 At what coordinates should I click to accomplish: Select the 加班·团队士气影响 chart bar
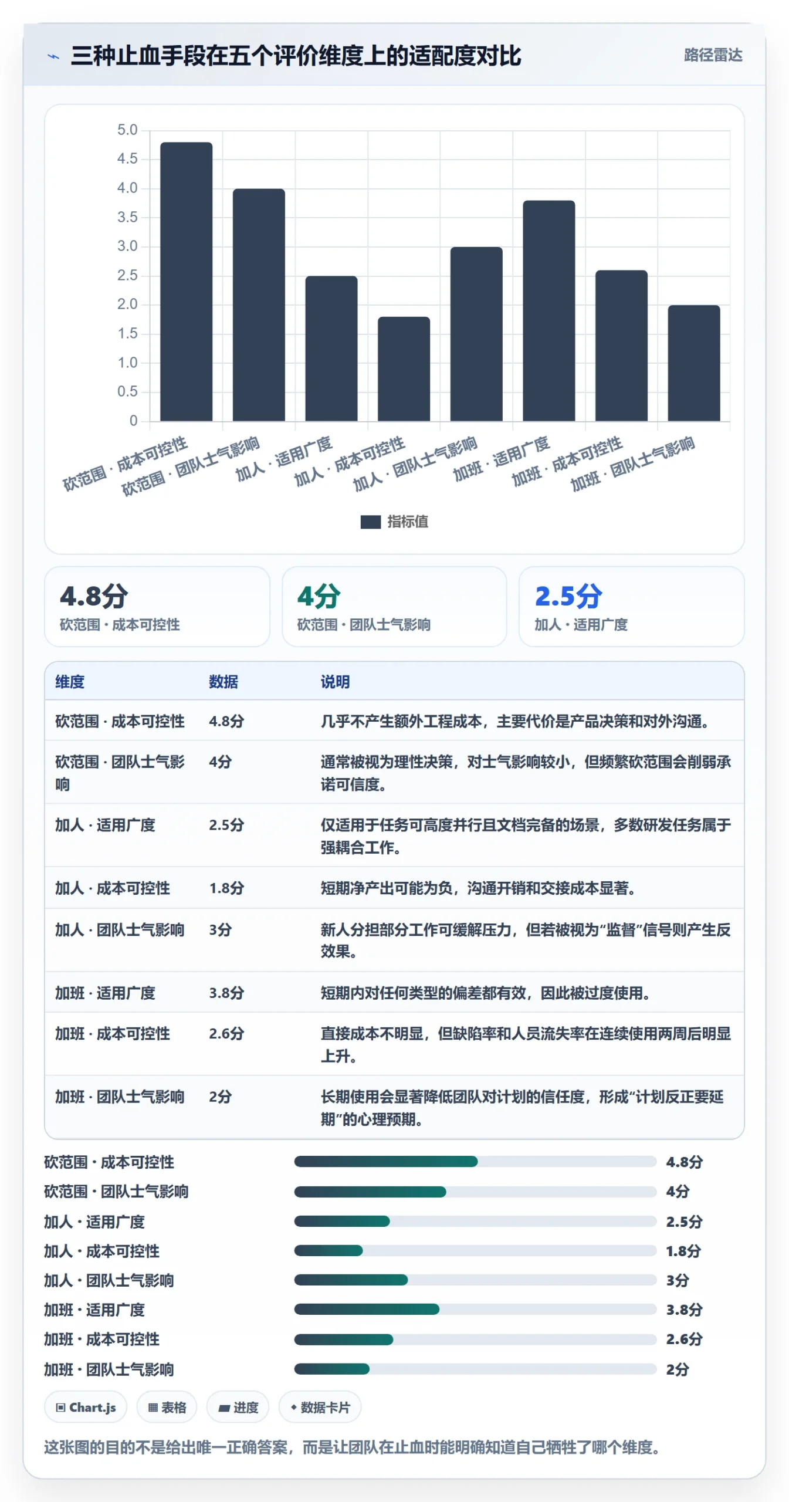tap(694, 363)
